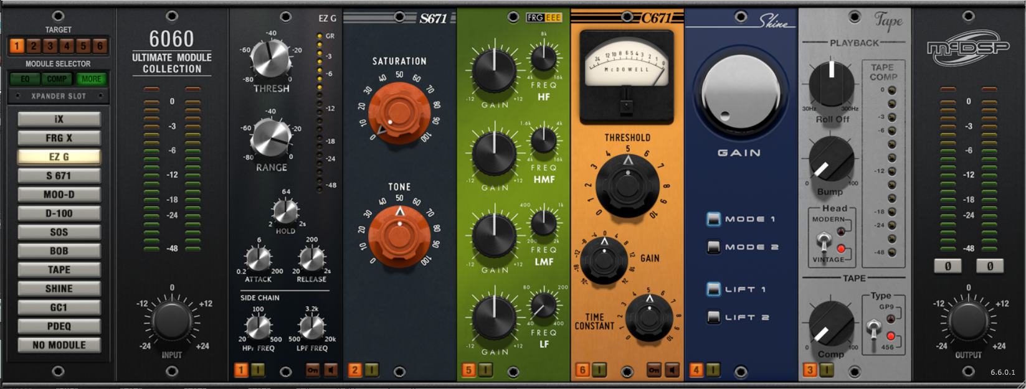Viewport: 1026px width, 389px height.
Task: Toggle S671 module bypass button
Action: tap(371, 370)
